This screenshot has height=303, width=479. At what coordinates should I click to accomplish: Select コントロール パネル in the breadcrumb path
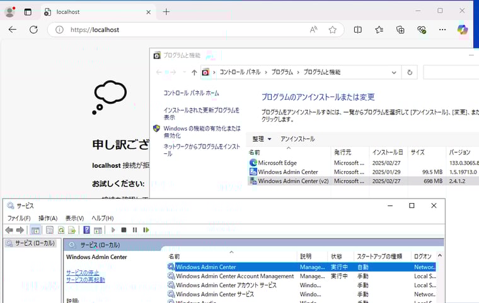coord(239,72)
